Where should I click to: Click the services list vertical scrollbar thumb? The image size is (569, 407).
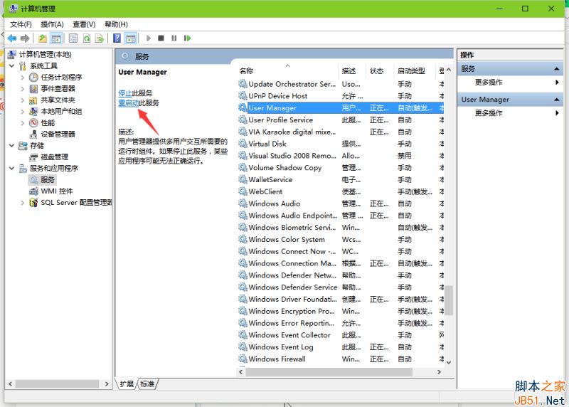449,300
